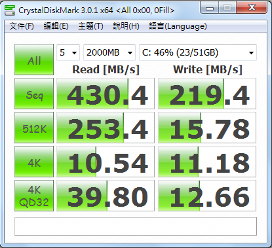
Task: Start the 4K QD32 benchmark test
Action: [34, 196]
